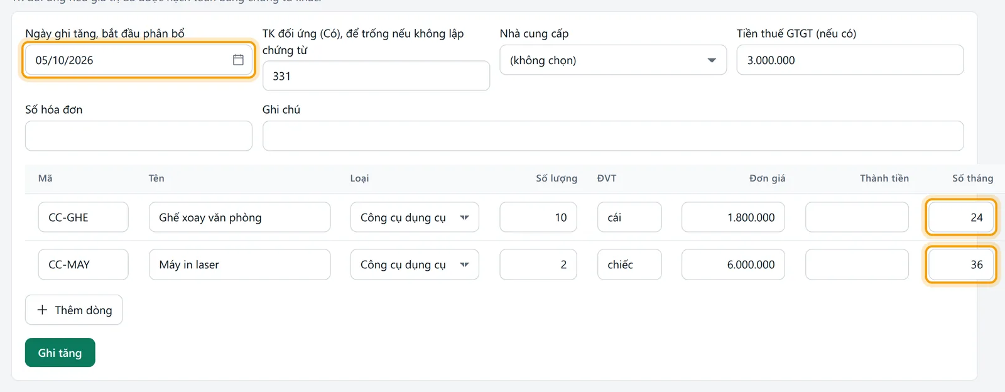Click the empty Số hóa đơn field

pos(139,136)
